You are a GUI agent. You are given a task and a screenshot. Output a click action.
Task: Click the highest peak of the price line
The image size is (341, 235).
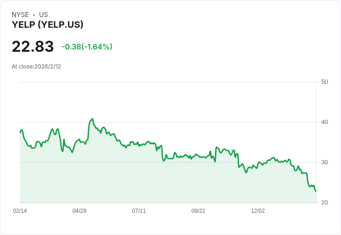click(x=93, y=119)
